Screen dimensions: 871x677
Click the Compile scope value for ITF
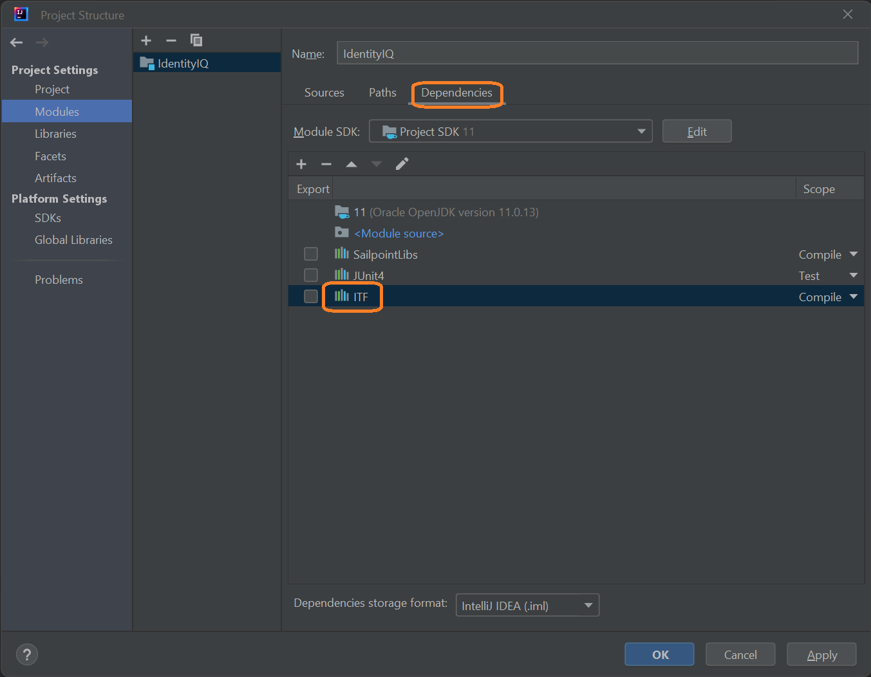(819, 297)
